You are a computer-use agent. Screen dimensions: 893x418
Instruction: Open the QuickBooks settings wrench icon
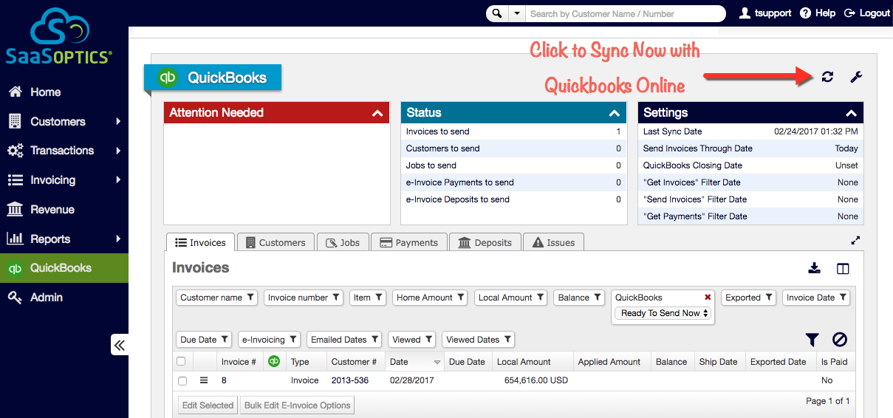pyautogui.click(x=856, y=77)
